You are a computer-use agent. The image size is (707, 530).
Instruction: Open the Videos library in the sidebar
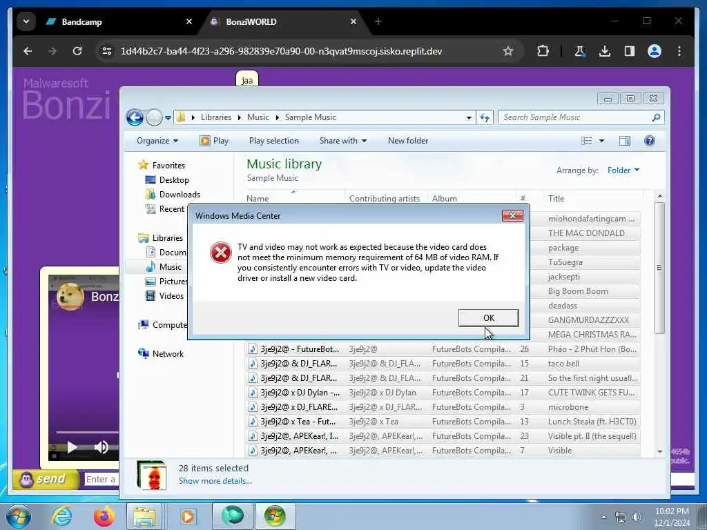pos(171,295)
